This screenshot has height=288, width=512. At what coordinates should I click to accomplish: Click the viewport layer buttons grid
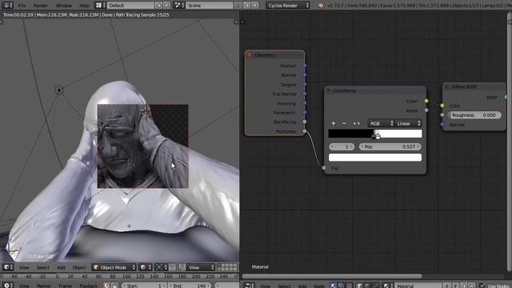pos(227,267)
